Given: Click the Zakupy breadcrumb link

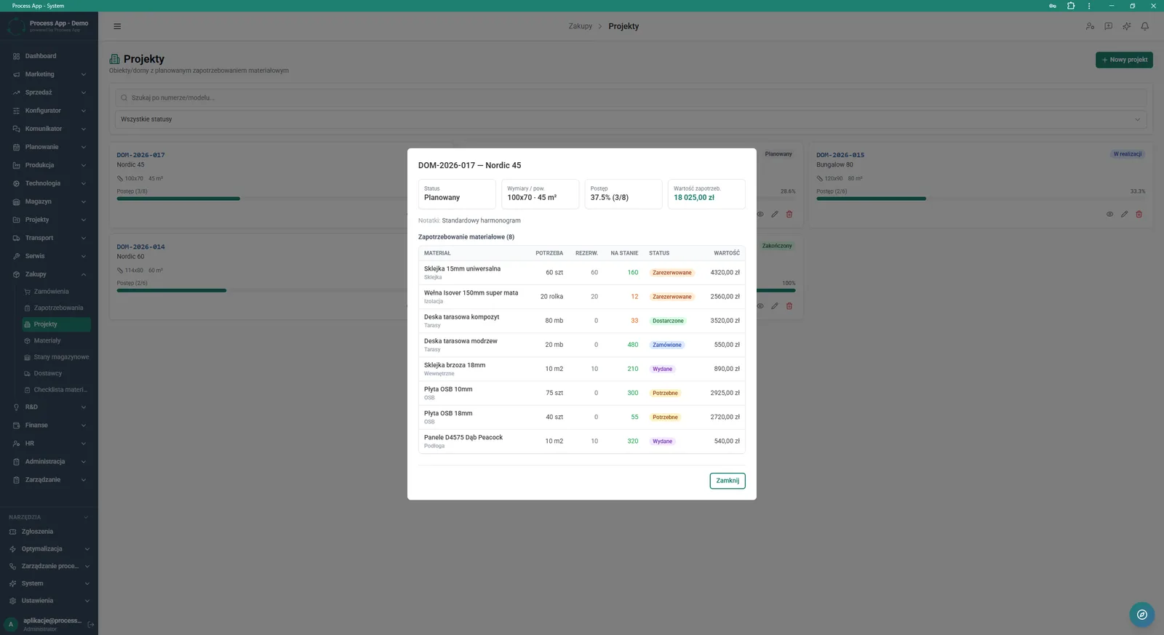Looking at the screenshot, I should pyautogui.click(x=580, y=26).
